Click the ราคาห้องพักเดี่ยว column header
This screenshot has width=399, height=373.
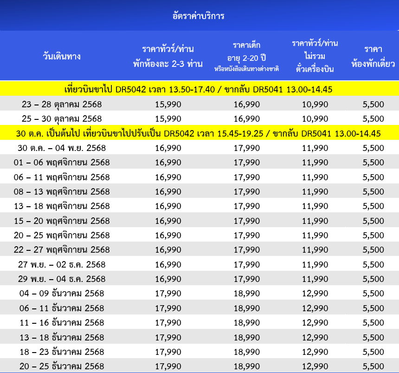click(373, 56)
